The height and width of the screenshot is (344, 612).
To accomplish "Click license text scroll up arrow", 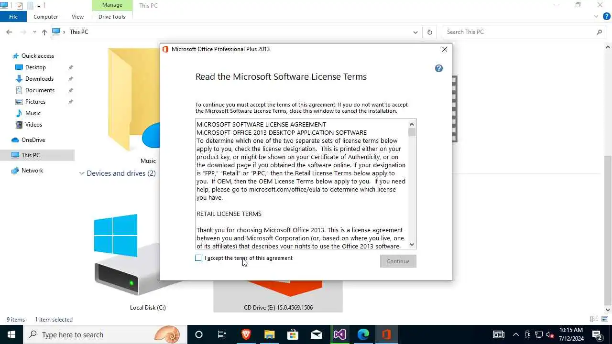I will pyautogui.click(x=412, y=124).
